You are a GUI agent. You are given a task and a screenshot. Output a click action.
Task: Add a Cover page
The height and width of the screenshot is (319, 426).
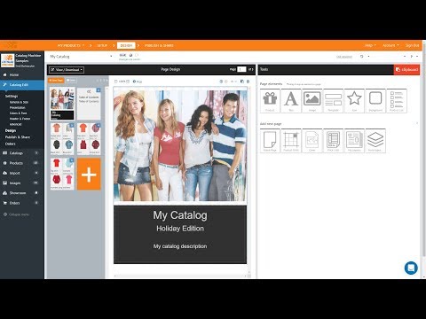point(312,141)
